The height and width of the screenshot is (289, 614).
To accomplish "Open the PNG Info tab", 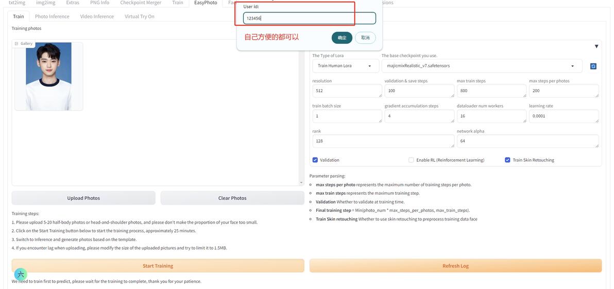I will click(99, 3).
